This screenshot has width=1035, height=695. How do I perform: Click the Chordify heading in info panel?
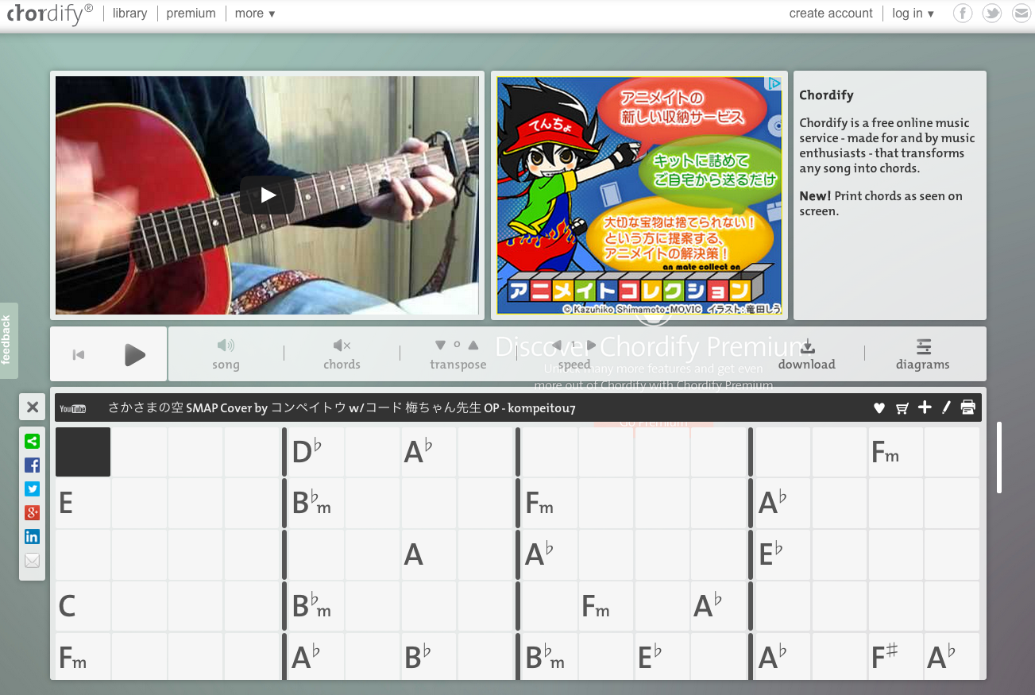(x=826, y=95)
